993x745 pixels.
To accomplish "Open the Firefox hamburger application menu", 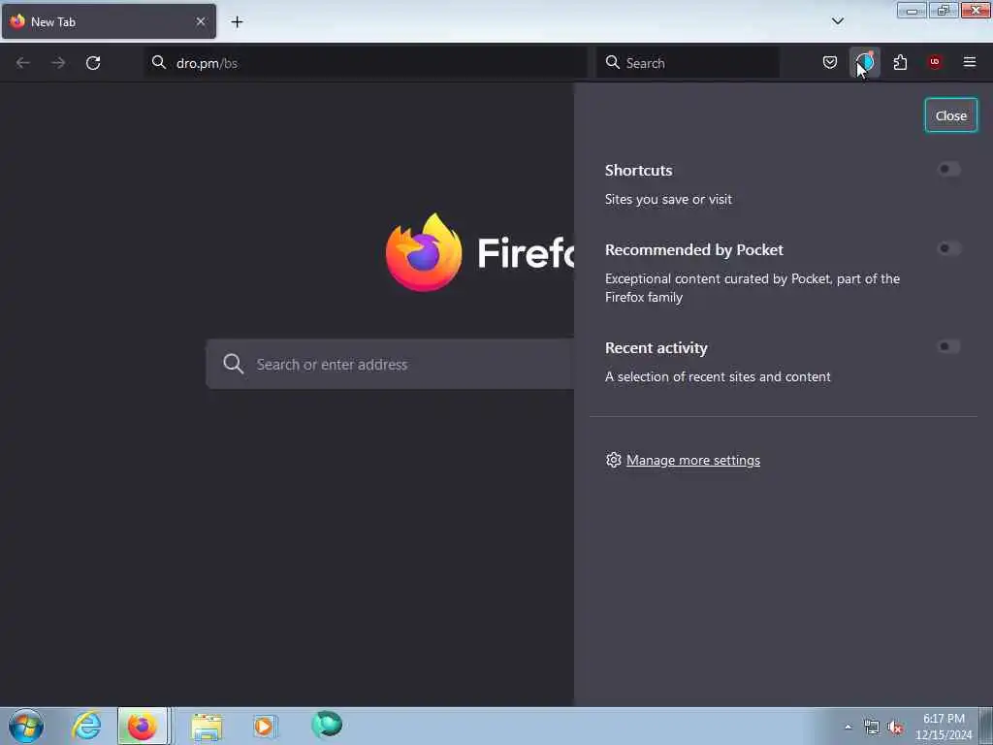I will click(970, 62).
